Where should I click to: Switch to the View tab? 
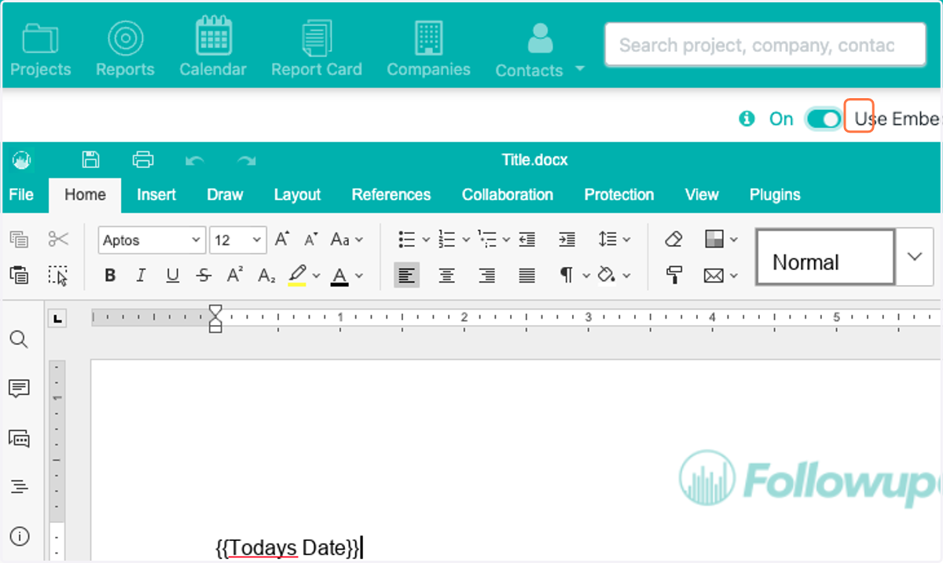[x=702, y=195]
